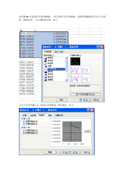This screenshot has height=177, width=125.
Task: Select the XY 散点图 scatter chart icon
Action: pyautogui.click(x=46, y=69)
